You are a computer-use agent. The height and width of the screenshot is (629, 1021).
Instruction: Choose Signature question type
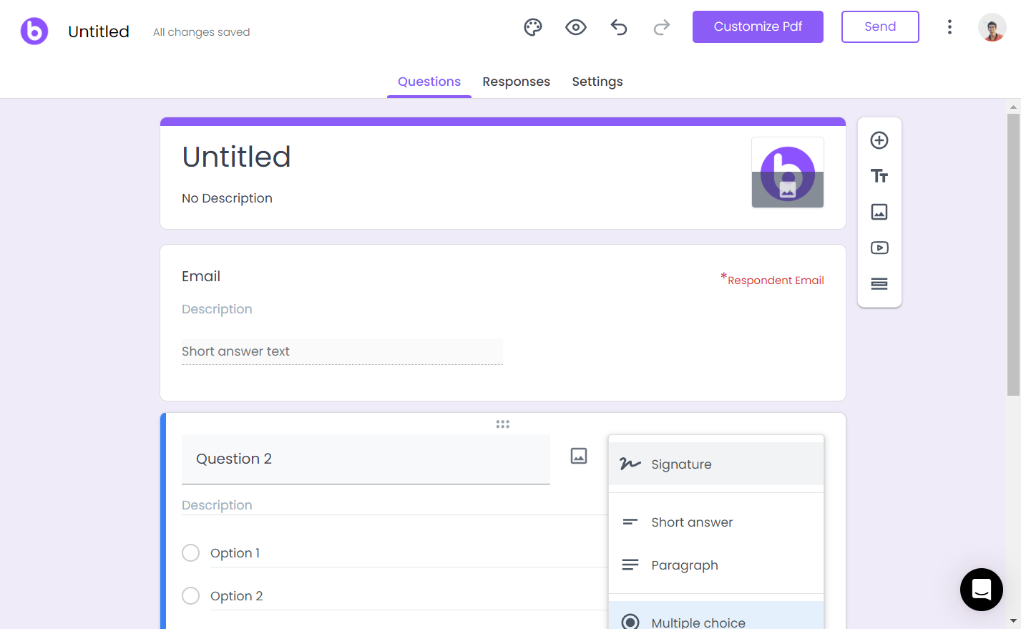716,464
